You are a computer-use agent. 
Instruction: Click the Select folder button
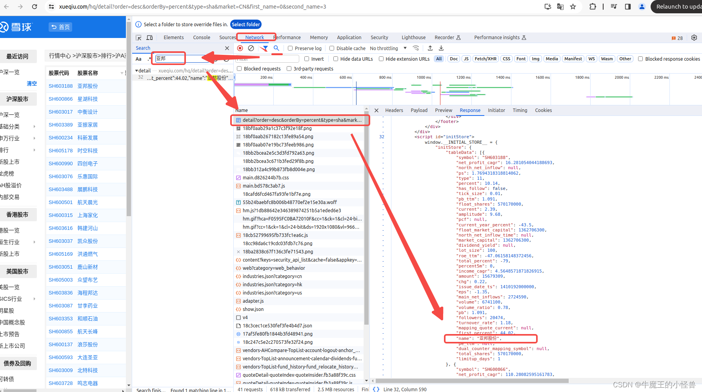coord(246,24)
